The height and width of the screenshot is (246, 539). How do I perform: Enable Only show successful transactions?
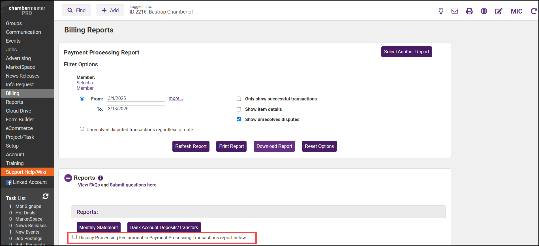click(239, 99)
